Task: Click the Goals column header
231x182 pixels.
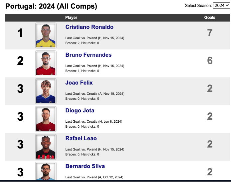Action: pos(210,18)
